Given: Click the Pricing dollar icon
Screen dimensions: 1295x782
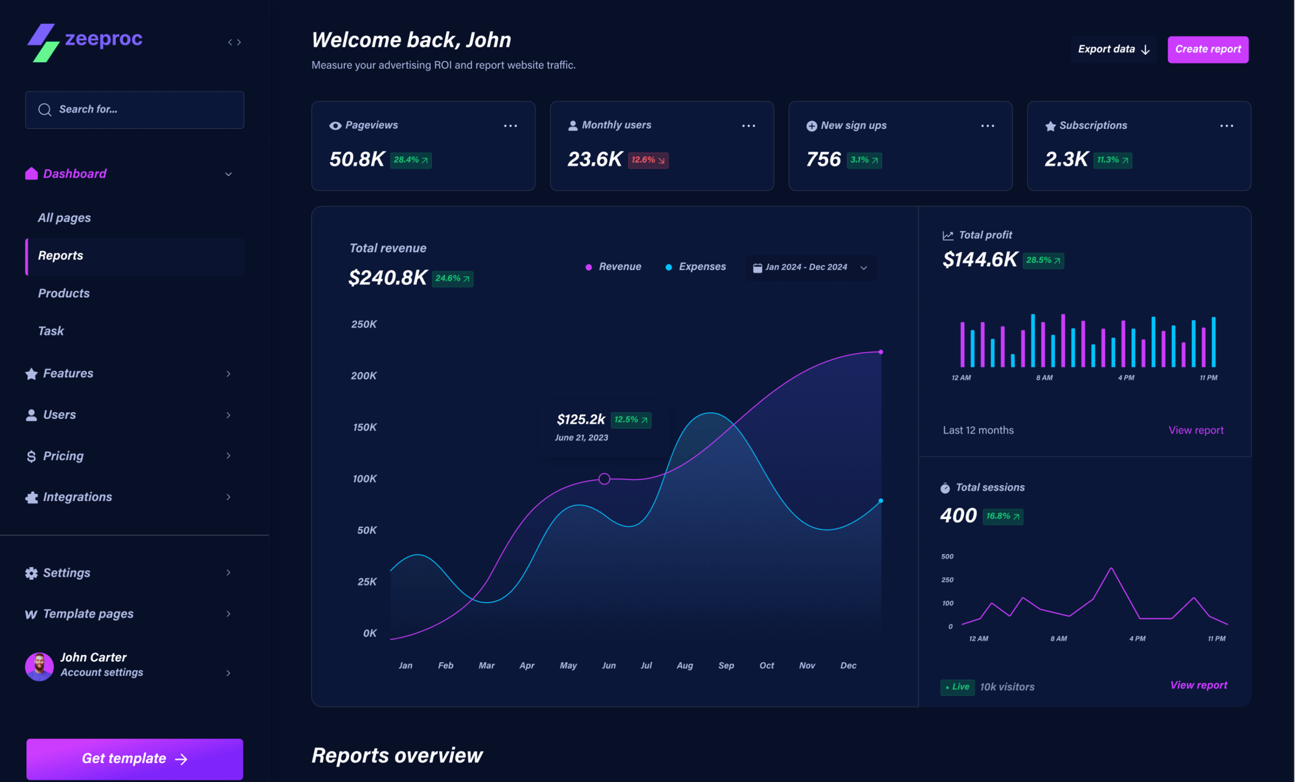Looking at the screenshot, I should [31, 456].
